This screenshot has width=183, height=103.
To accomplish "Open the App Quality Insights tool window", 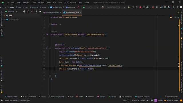I will point(57,97).
